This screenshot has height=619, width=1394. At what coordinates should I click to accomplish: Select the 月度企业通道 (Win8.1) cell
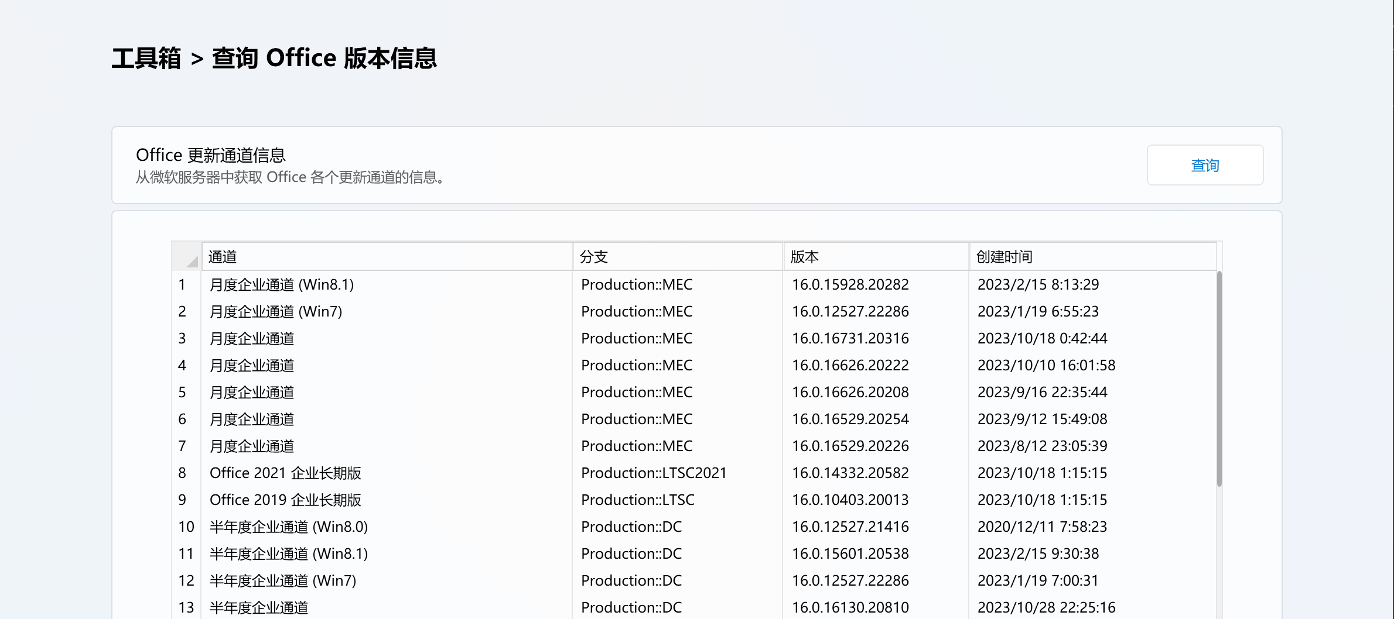click(387, 284)
